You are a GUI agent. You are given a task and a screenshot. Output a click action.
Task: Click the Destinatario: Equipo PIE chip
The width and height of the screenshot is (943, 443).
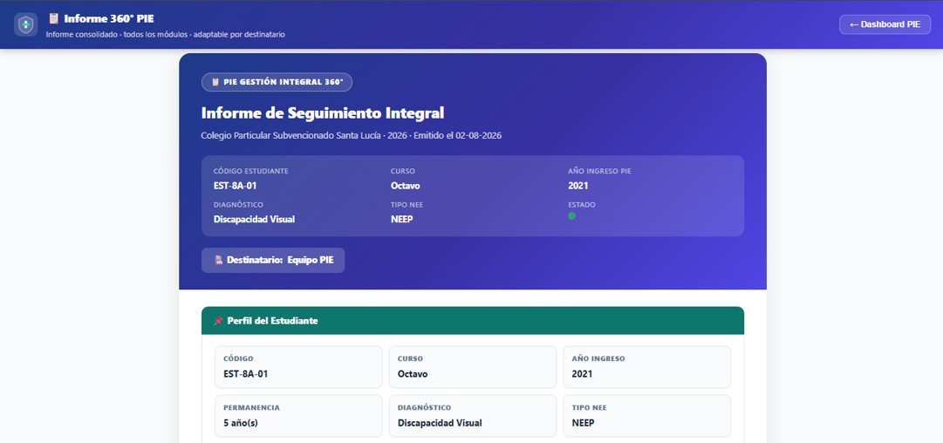273,260
